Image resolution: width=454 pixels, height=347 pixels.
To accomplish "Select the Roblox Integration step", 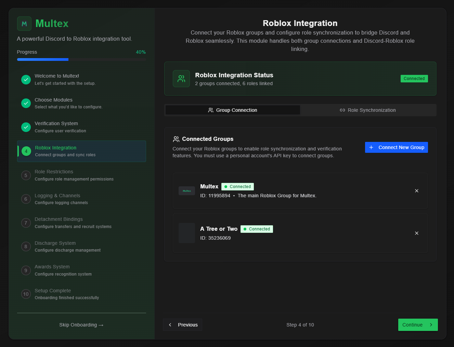I will click(81, 151).
